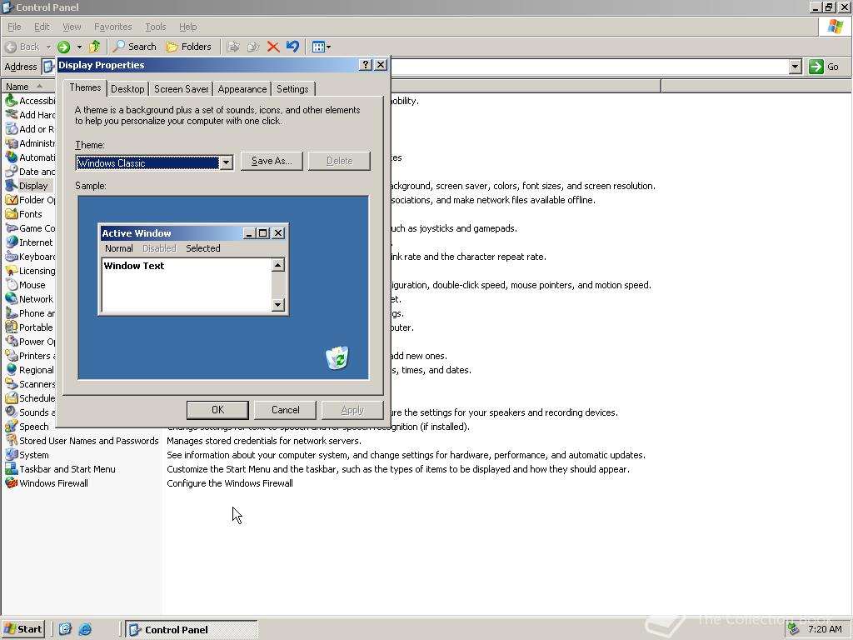Click the Up folder toolbar icon
Screen dimensions: 853x640
95,47
